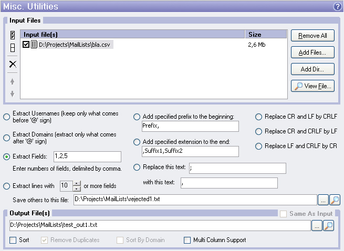Screen dimensions: 344x251
Task: Increase the minimum fields count spinner
Action: [77, 183]
